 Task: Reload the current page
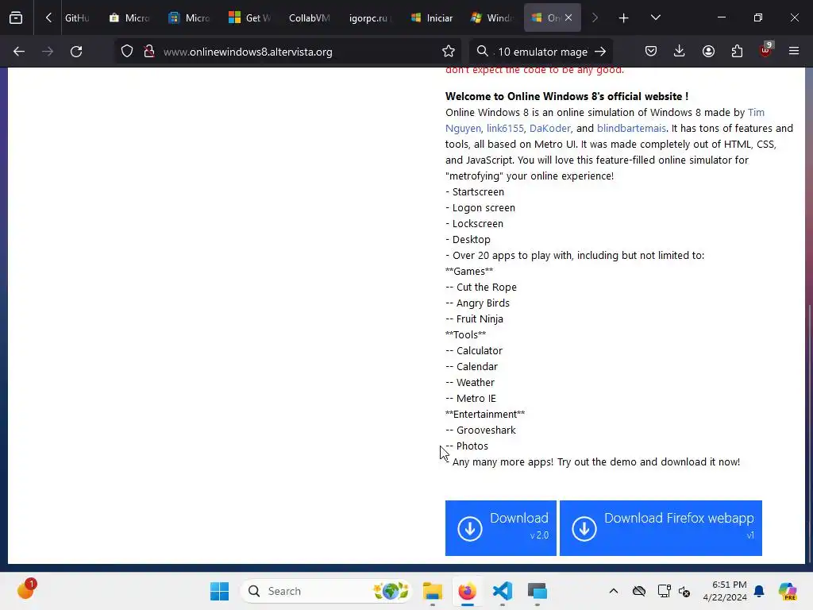[76, 52]
